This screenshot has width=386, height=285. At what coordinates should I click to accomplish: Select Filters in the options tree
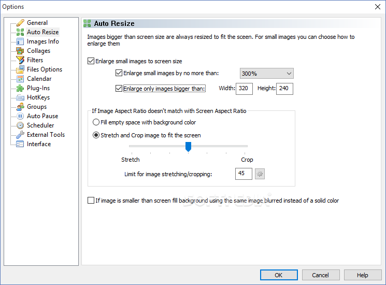pyautogui.click(x=35, y=60)
